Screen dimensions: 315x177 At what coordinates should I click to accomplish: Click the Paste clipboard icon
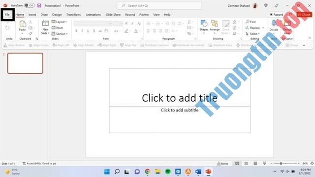coord(23,24)
